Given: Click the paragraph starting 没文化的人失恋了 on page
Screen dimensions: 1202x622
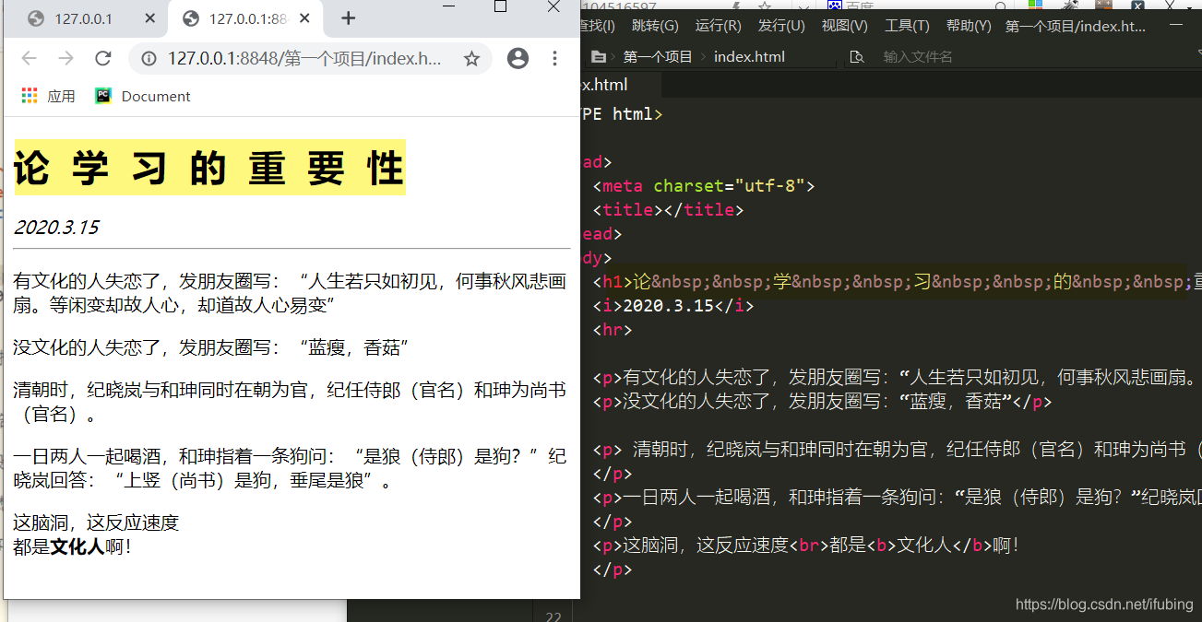Looking at the screenshot, I should point(210,347).
